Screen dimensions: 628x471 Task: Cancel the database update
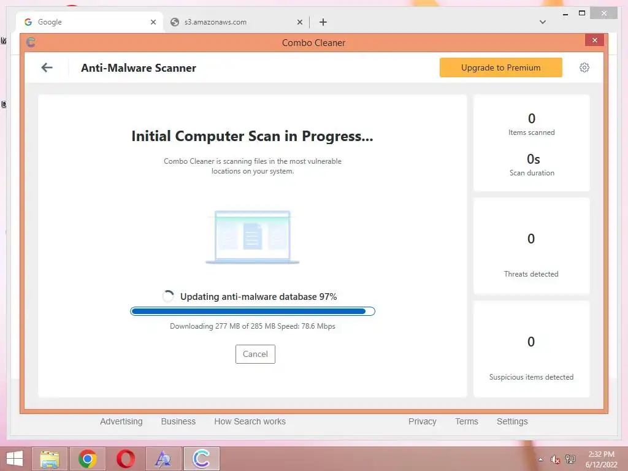click(x=255, y=354)
